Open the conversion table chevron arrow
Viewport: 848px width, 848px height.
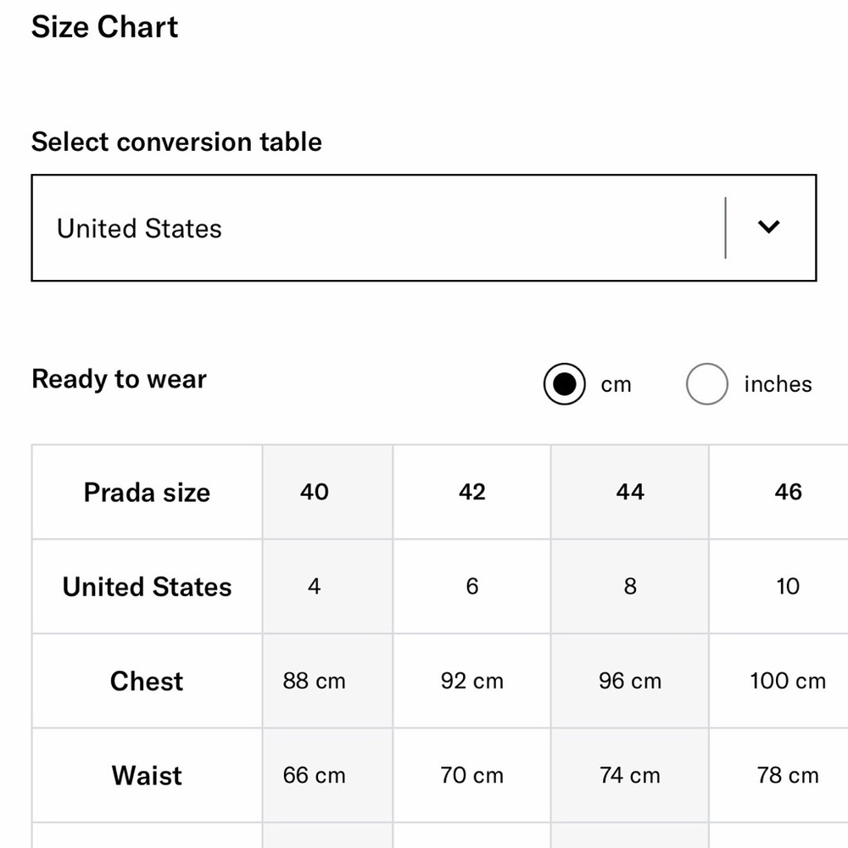coord(768,226)
